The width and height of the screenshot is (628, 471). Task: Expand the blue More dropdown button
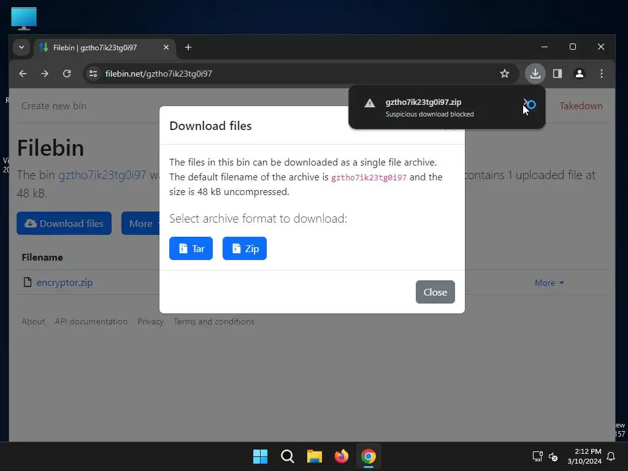click(140, 223)
